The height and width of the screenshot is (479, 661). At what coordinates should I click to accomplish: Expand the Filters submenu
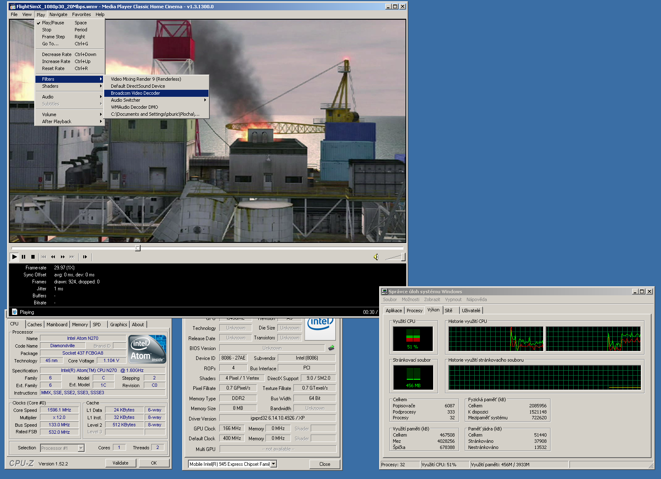(x=70, y=79)
